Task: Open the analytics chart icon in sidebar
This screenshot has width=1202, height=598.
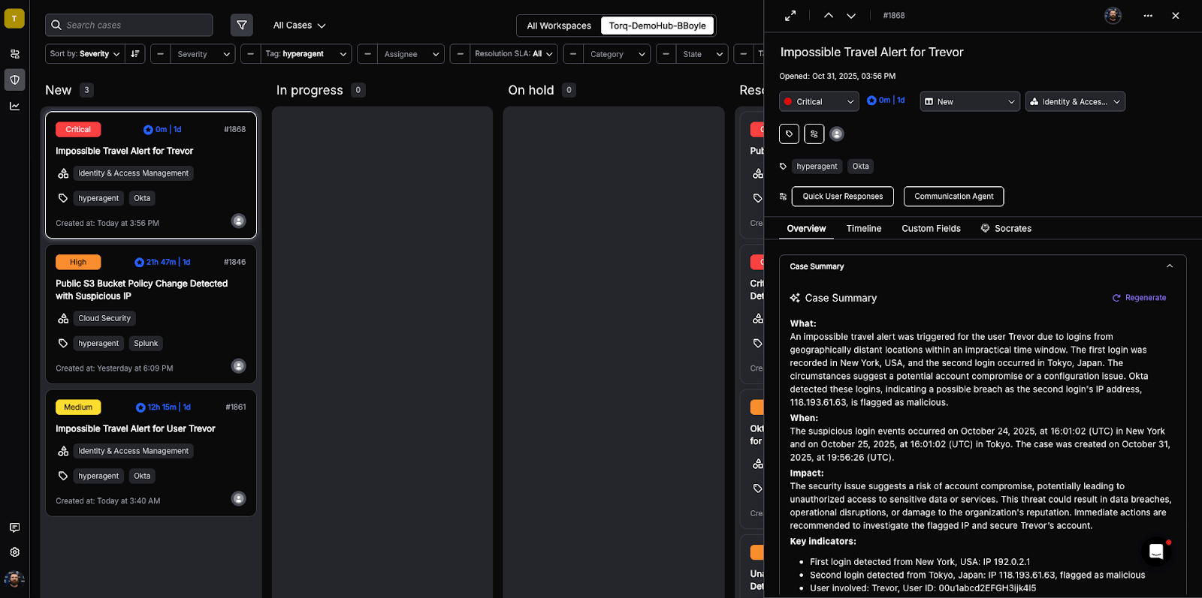Action: point(14,106)
